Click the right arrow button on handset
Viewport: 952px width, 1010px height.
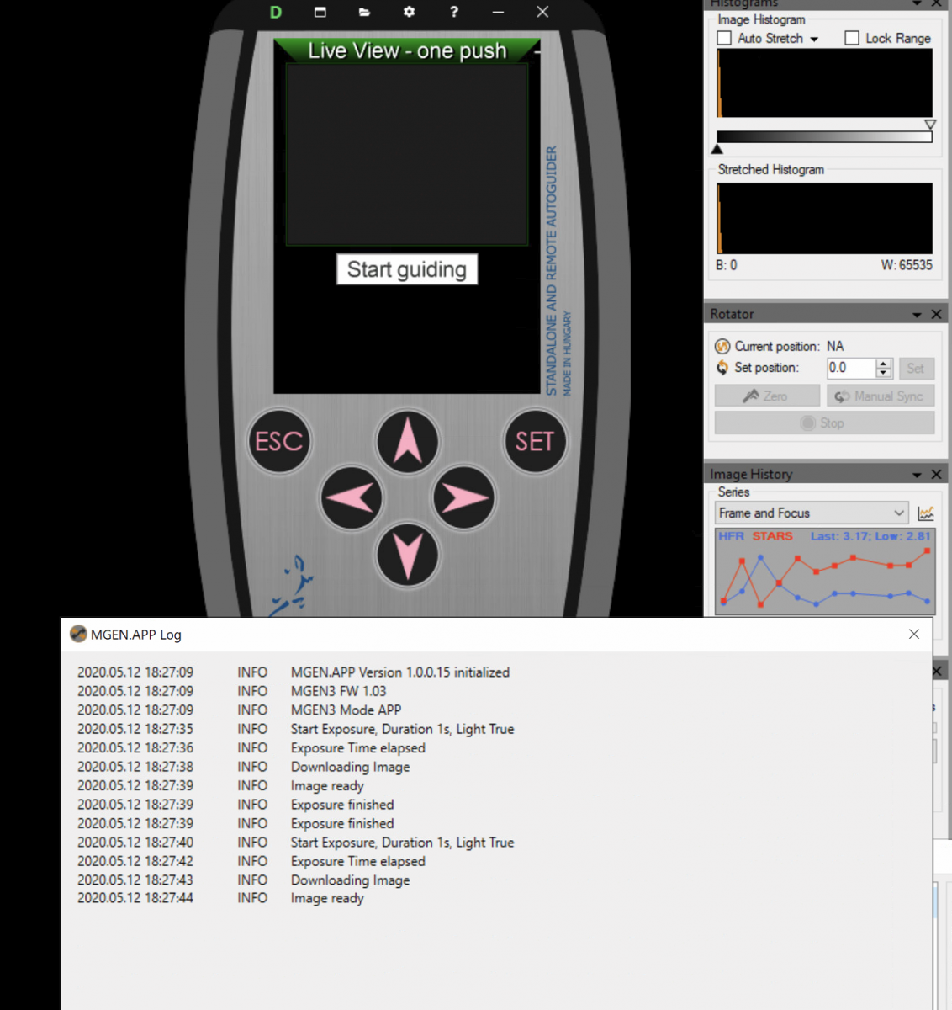point(463,498)
